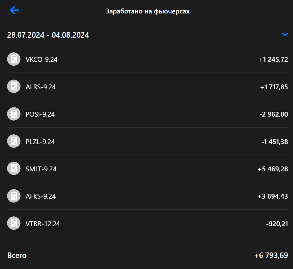293x269 pixels.
Task: Select the POSI-9.24 contract icon
Action: (x=14, y=114)
